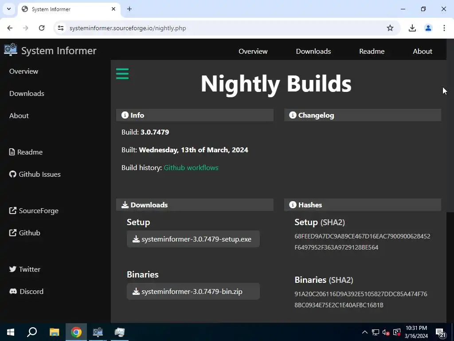Click the Info panel header icon
This screenshot has height=341, width=454.
click(x=125, y=115)
